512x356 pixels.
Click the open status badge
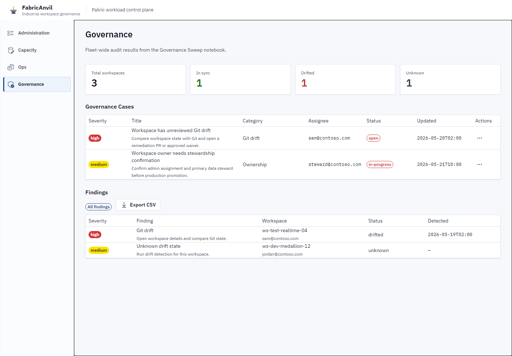pyautogui.click(x=373, y=138)
